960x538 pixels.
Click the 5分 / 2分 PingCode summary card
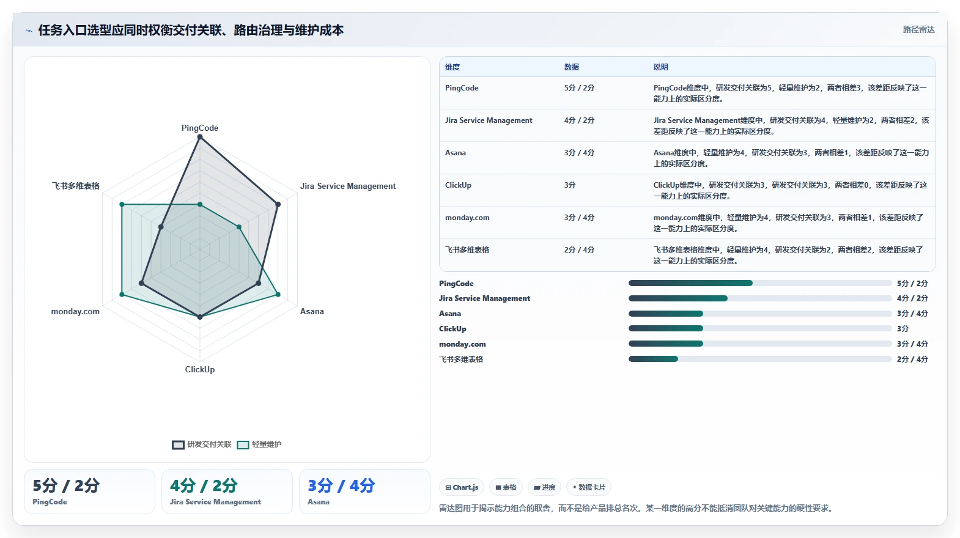coord(89,492)
